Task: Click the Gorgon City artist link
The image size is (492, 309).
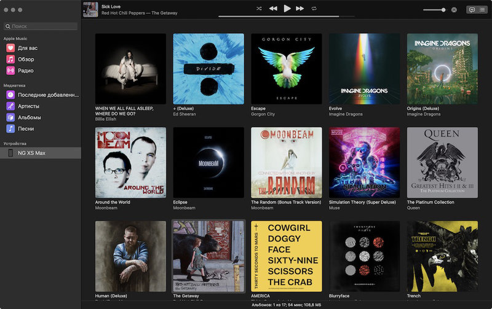Action: pos(263,114)
